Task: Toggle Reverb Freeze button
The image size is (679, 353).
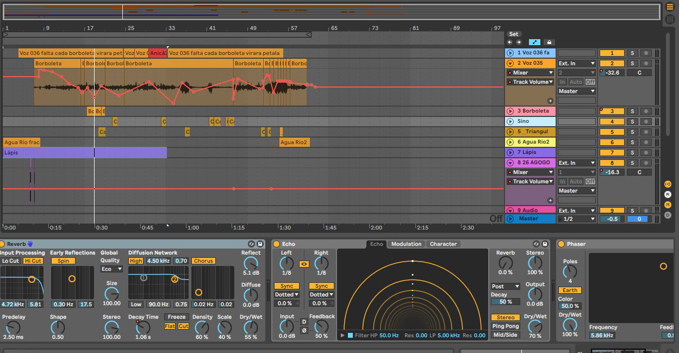Action: pyautogui.click(x=177, y=317)
